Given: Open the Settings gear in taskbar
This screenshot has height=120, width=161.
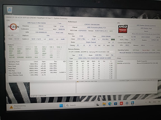Looking at the screenshot, I should pos(127,103).
